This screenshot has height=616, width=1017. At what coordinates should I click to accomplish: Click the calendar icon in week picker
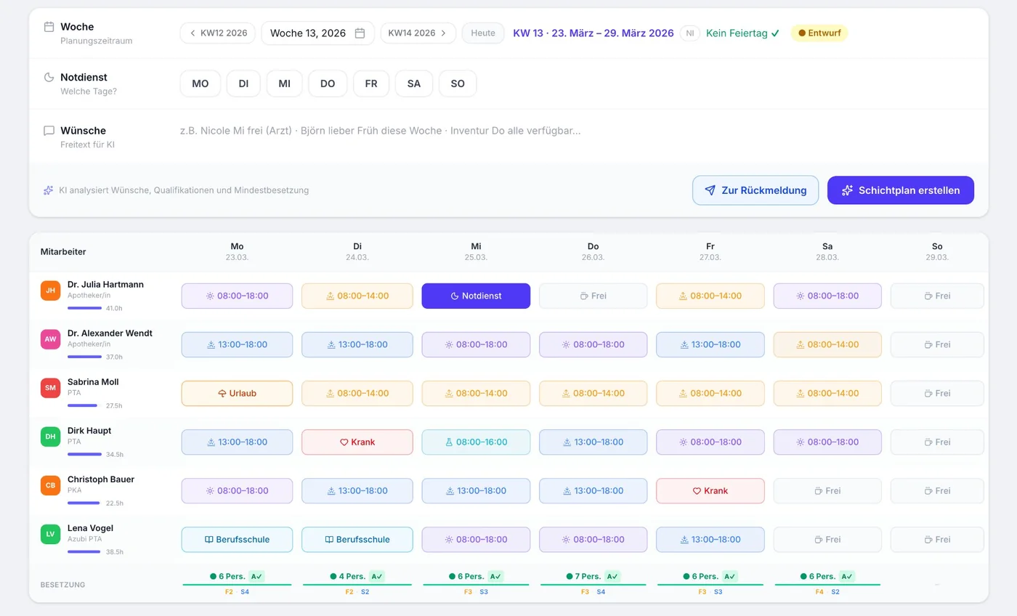(360, 33)
